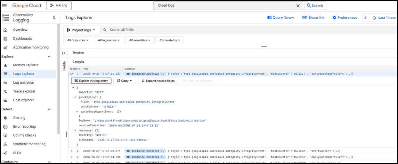This screenshot has width=398, height=164.
Task: Toggle the Fields panel expand arrow
Action: 64,53
